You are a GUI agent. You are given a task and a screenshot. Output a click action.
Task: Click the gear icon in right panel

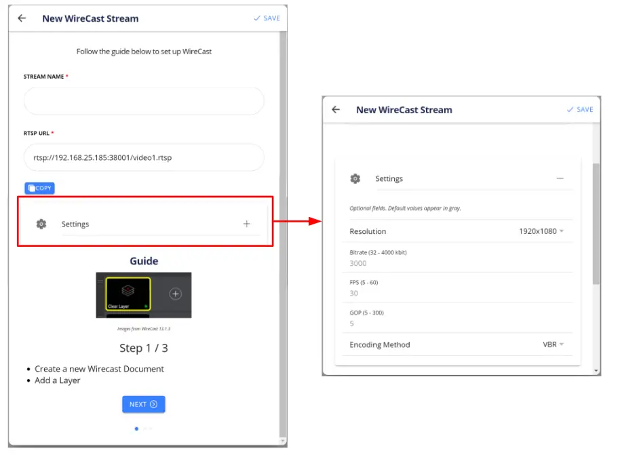coord(355,178)
